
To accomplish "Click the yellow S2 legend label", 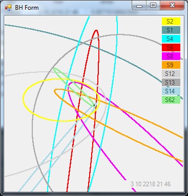I will 171,22.
